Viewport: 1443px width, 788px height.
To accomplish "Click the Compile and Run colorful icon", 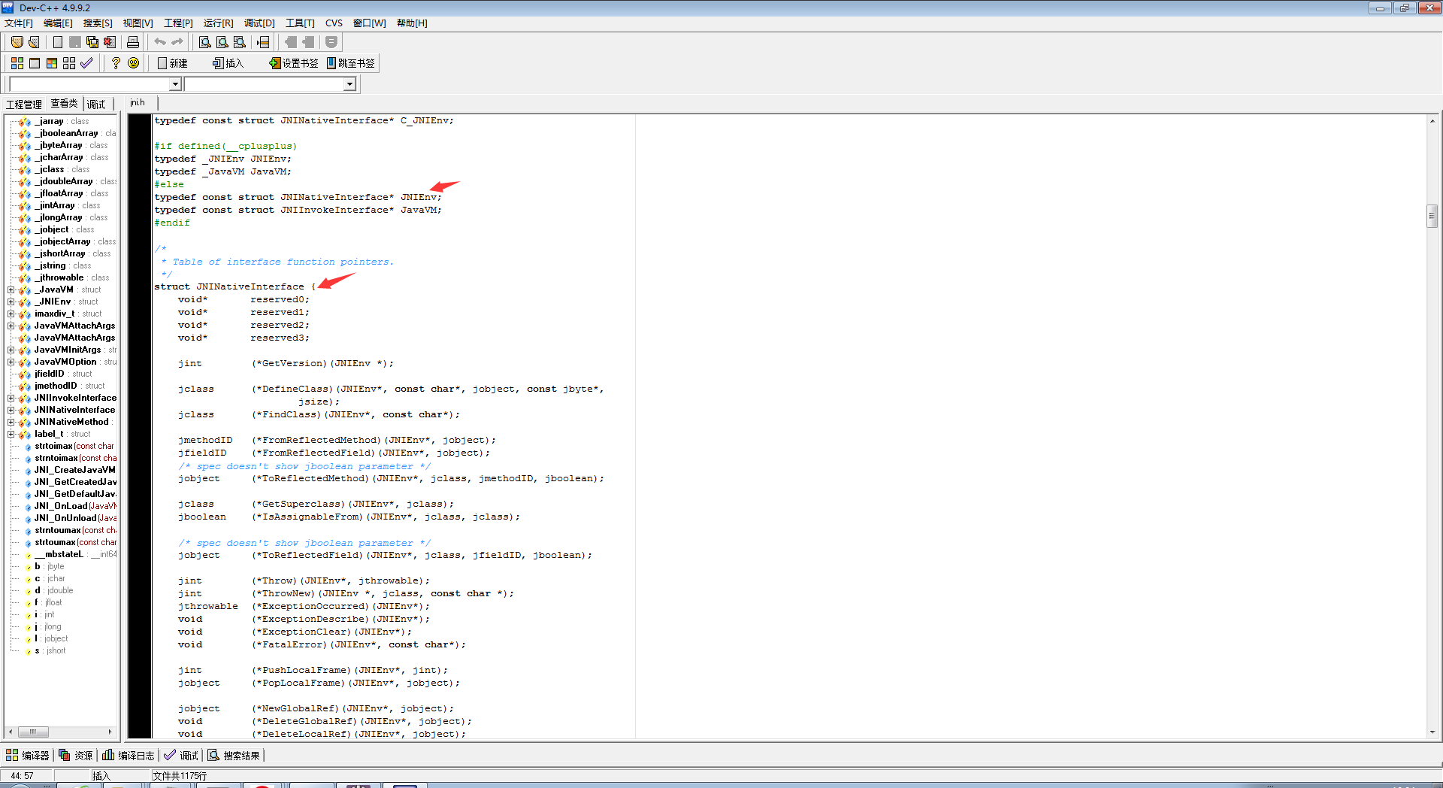I will click(x=52, y=63).
